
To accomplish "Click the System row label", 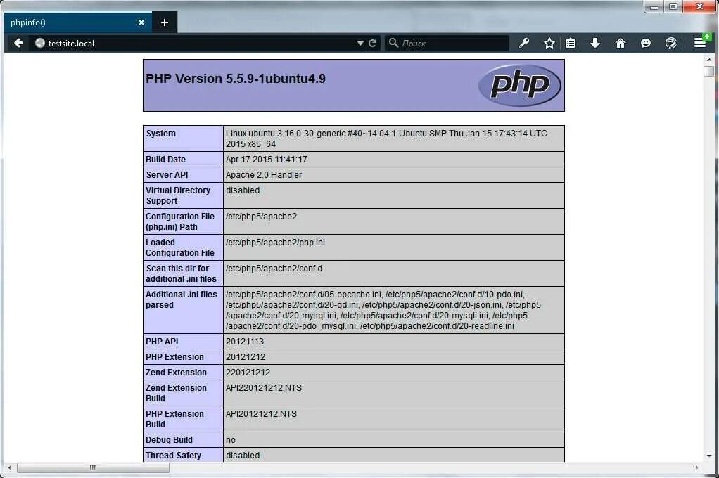I will 161,134.
